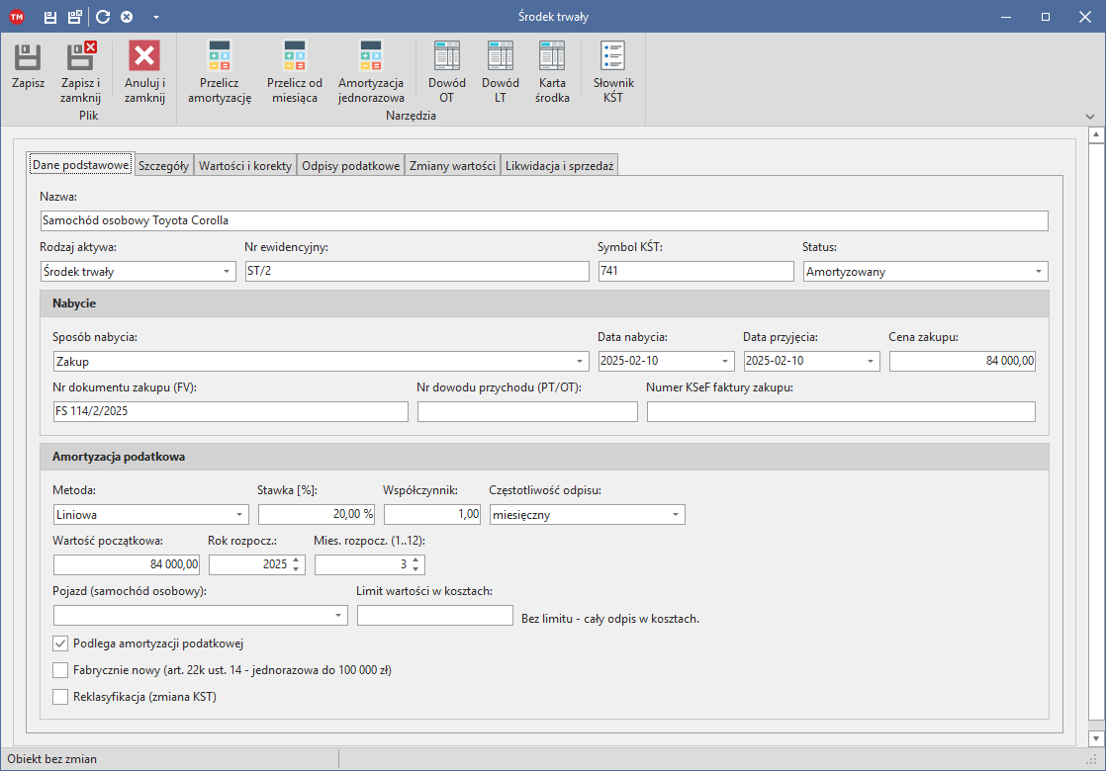Click Zapisz i zamknij in the ribbon
The image size is (1106, 771).
pyautogui.click(x=80, y=72)
